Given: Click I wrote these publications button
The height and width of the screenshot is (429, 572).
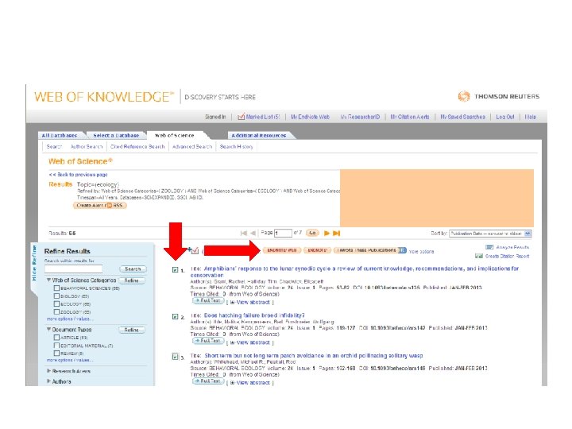Looking at the screenshot, I should coord(366,250).
